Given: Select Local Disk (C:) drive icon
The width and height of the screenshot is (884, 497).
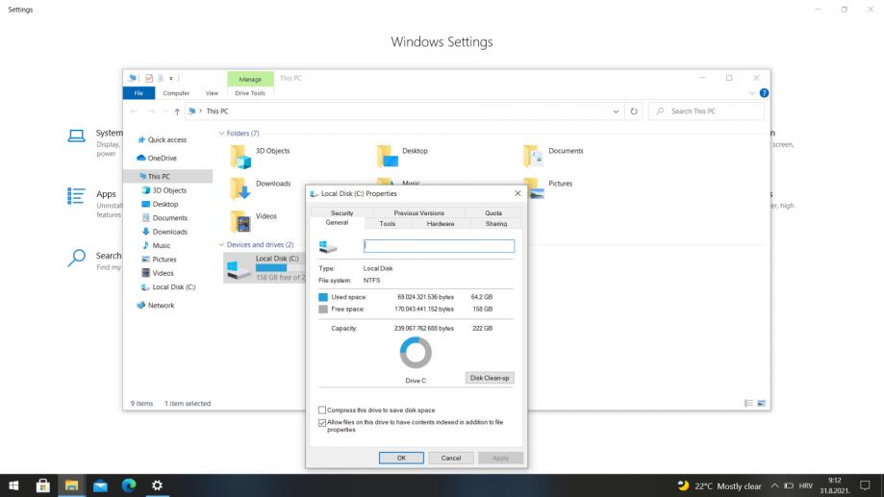Looking at the screenshot, I should pyautogui.click(x=240, y=269).
